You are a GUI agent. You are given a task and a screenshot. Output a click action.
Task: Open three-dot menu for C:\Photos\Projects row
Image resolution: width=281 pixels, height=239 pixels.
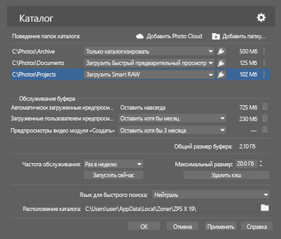pos(264,75)
